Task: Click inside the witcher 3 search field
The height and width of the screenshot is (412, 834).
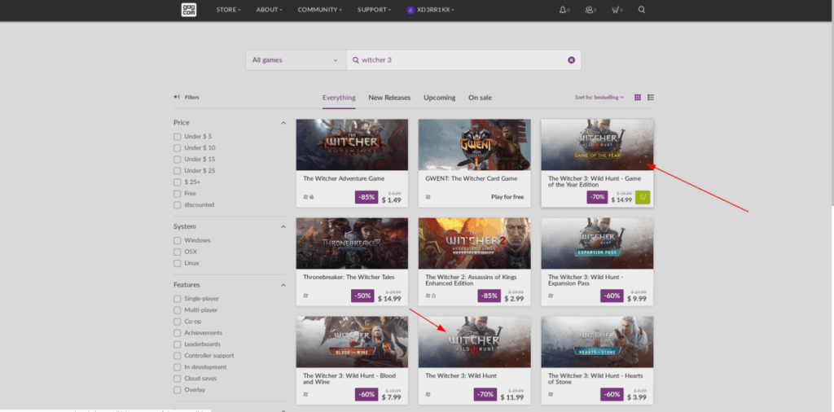Action: 463,60
